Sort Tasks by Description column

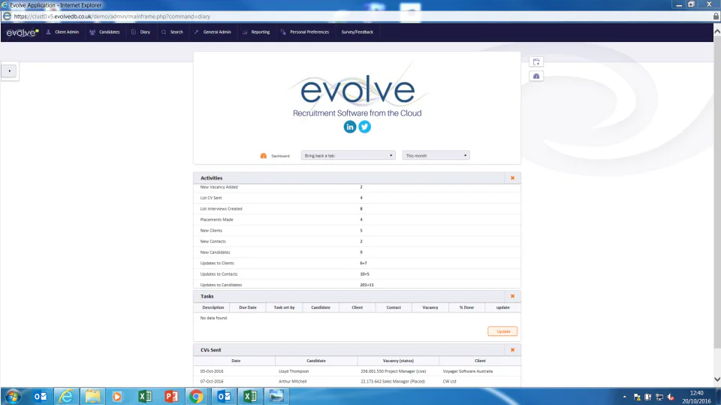coord(213,307)
